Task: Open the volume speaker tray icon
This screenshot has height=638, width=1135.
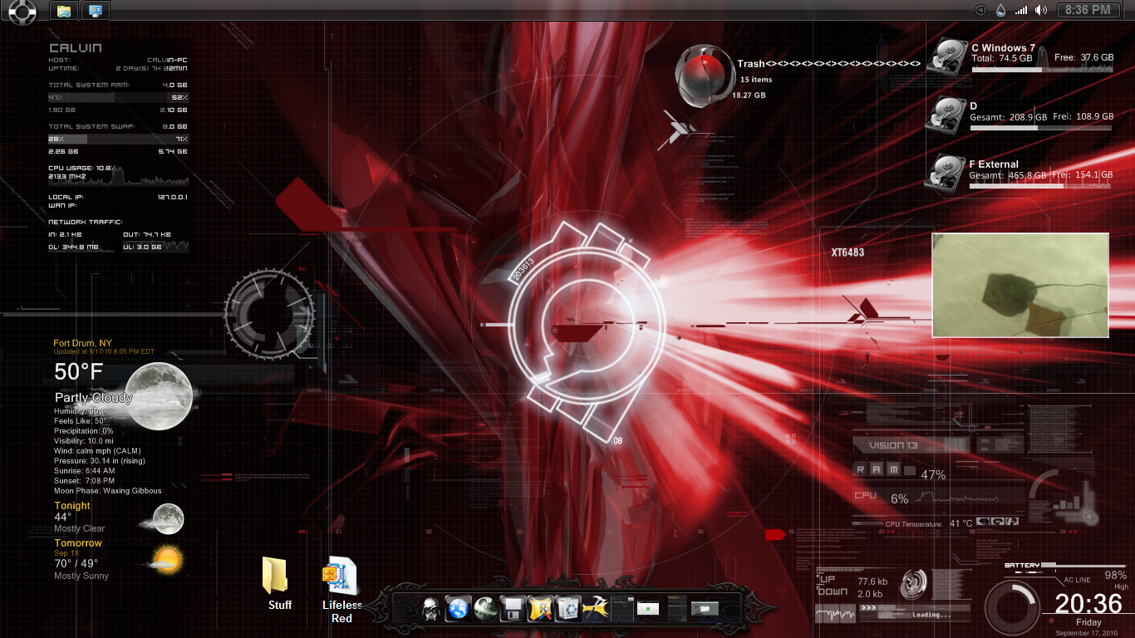Action: (1041, 10)
